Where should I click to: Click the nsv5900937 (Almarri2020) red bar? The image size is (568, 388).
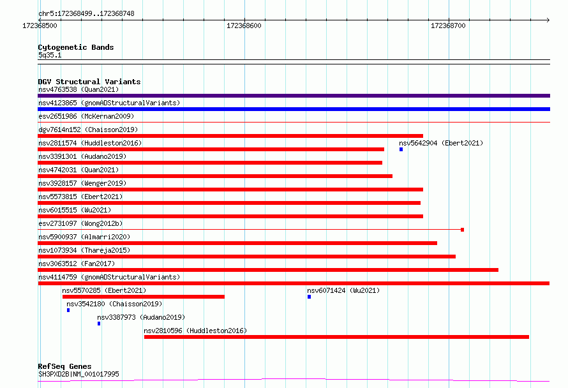point(237,243)
